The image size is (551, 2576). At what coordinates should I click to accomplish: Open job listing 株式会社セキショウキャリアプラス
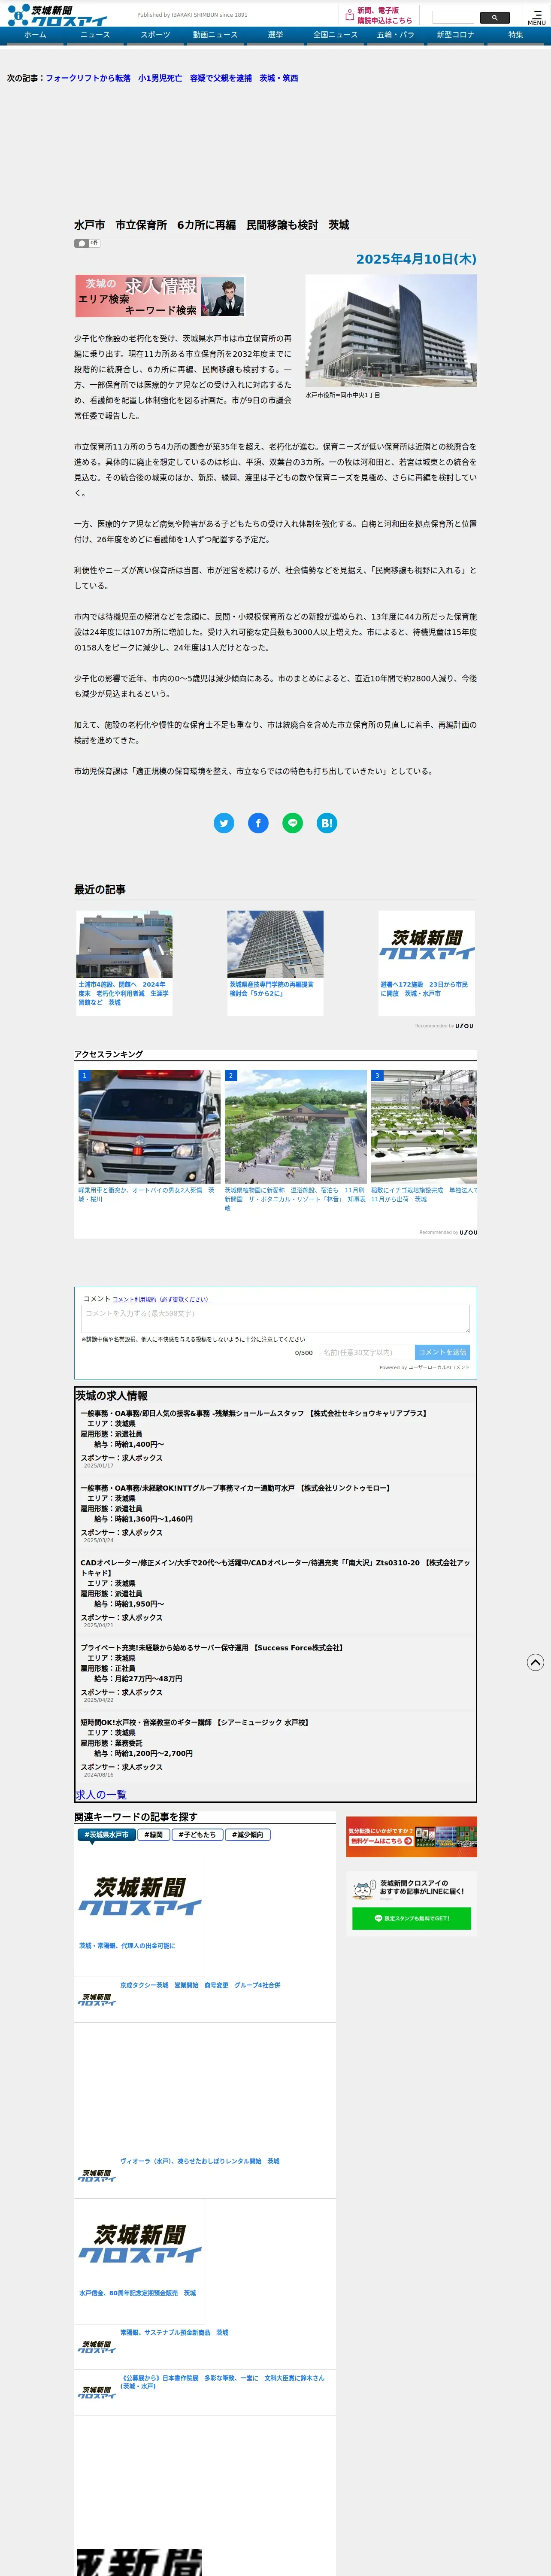click(x=253, y=1413)
